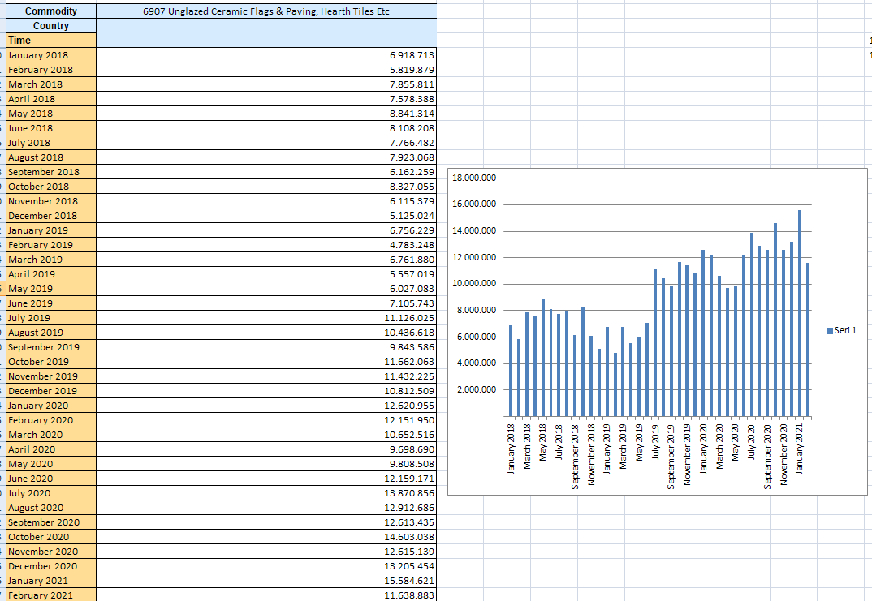Select the May 2019 row label
The image size is (872, 601).
pos(51,289)
